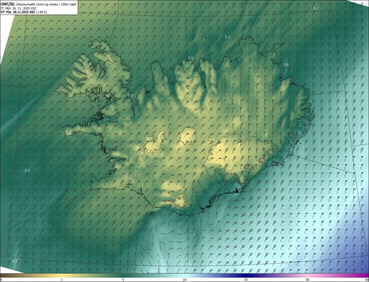Image resolution: width=369 pixels, height=282 pixels.
Task: Click the 5.0 value label on the map
Action: [130, 95]
